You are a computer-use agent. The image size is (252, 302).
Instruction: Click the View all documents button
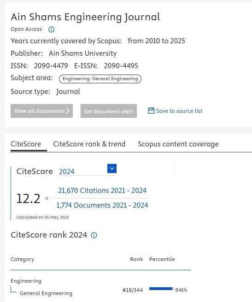click(x=41, y=111)
